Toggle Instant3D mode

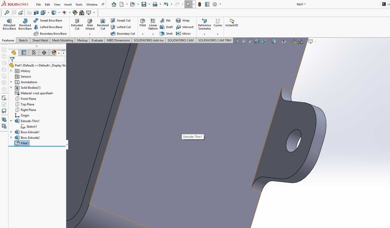pyautogui.click(x=231, y=22)
